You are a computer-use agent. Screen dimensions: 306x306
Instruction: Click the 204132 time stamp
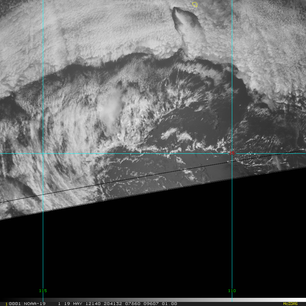(x=113, y=304)
